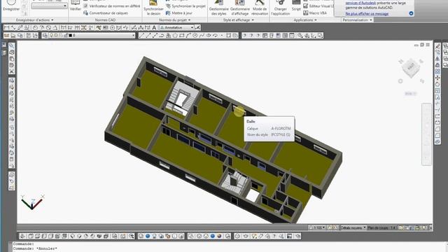The height and width of the screenshot is (252, 448).
Task: Click Mettre à jour in Normes du projet
Action: 179,13
